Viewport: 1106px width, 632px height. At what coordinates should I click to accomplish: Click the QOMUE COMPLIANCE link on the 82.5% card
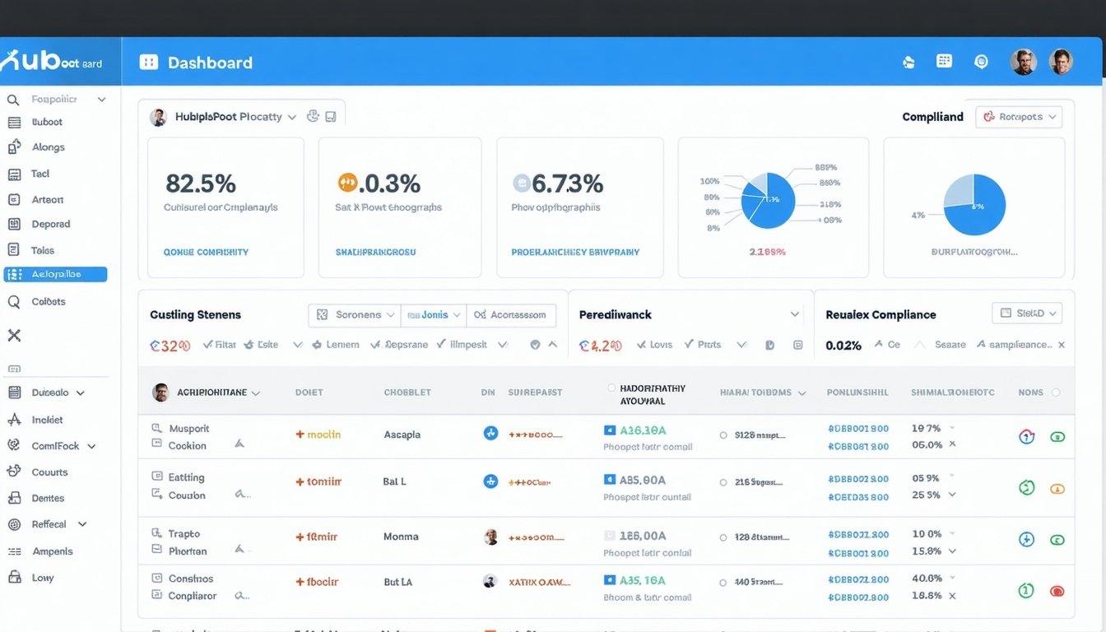click(x=205, y=252)
